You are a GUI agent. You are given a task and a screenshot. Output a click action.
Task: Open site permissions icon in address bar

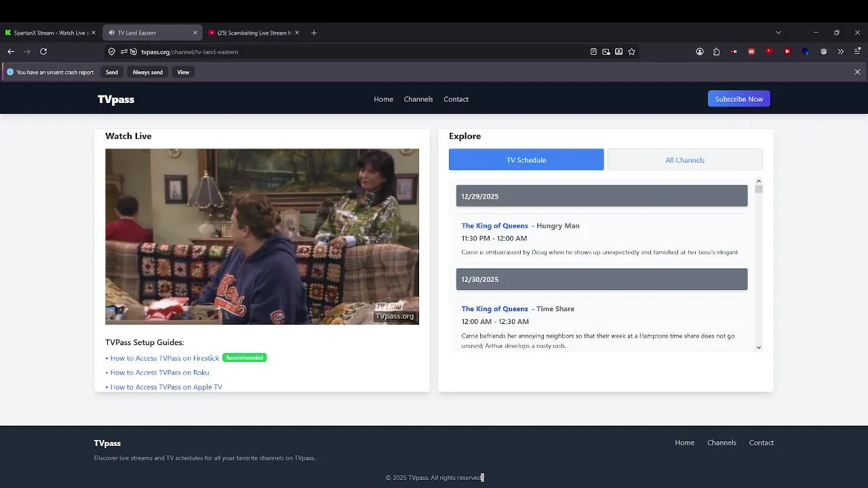pos(124,52)
